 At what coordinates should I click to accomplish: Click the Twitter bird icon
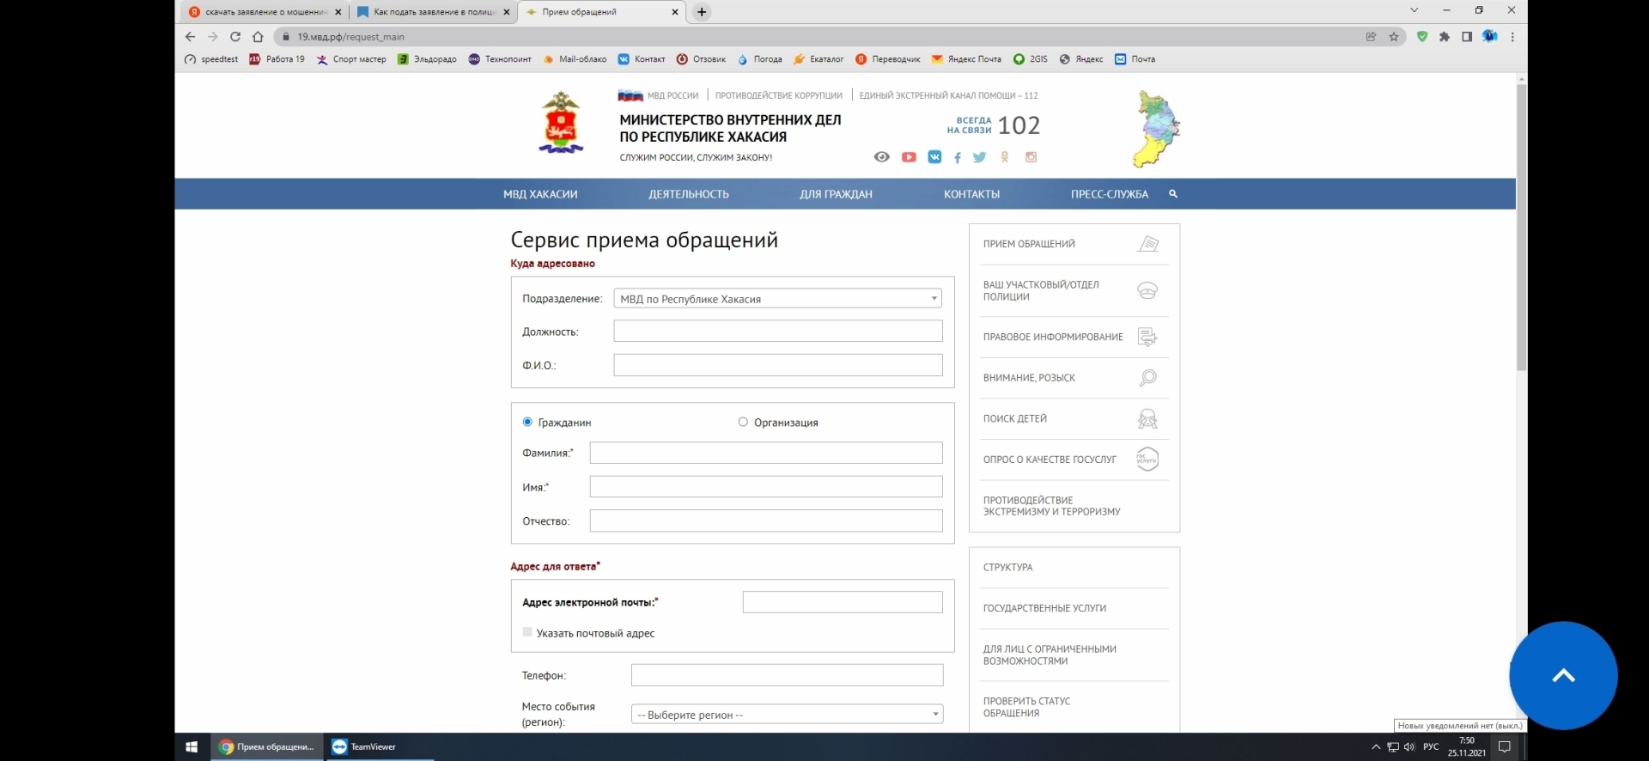click(979, 157)
